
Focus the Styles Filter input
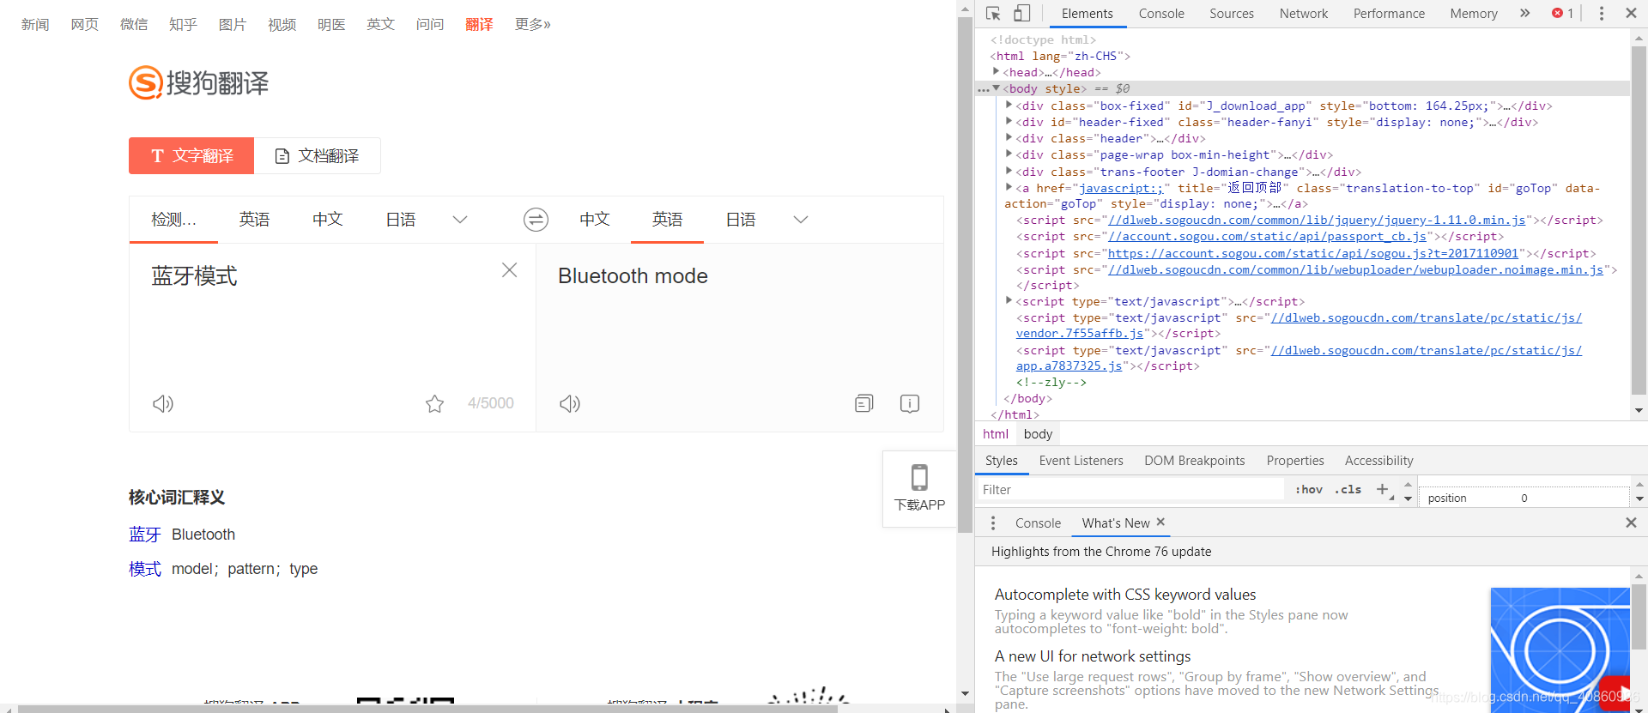(1130, 489)
